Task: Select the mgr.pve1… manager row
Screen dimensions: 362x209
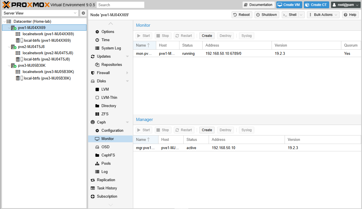Action: (247, 148)
